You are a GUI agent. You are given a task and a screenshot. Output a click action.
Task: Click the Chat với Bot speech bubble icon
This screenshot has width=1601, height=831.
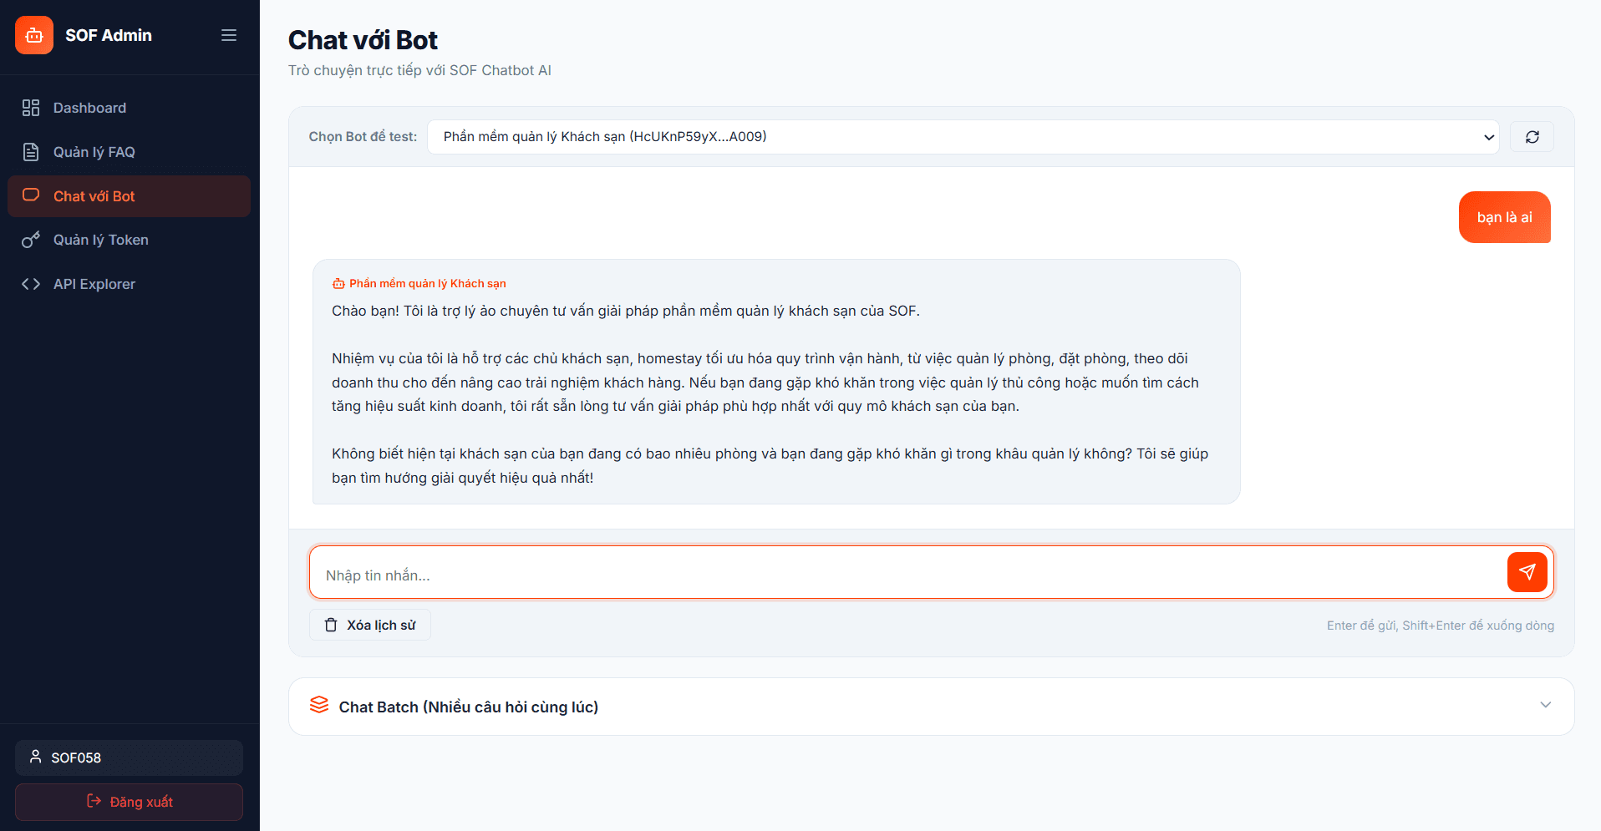coord(31,195)
